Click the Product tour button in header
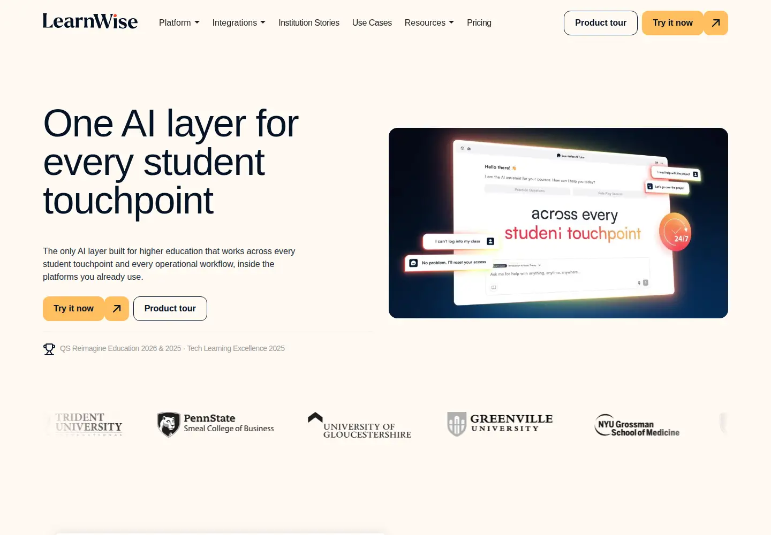Viewport: 771px width, 535px height. 601,23
